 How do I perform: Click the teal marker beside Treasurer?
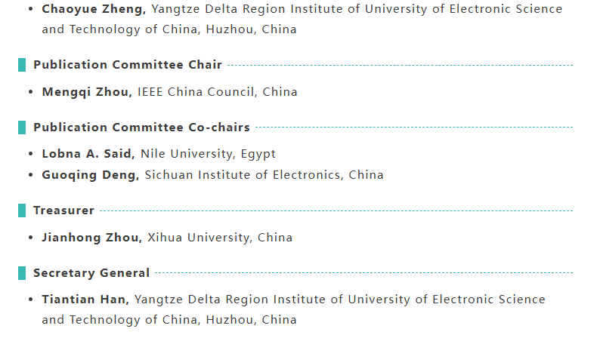(x=22, y=210)
